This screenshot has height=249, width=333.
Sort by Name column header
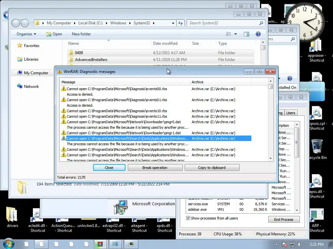pyautogui.click(x=109, y=43)
